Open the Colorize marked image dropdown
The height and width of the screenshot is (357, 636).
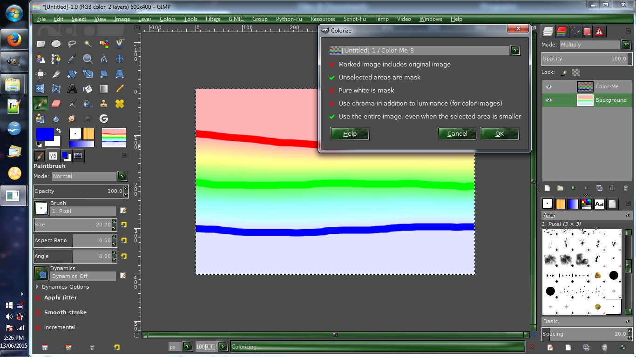point(515,51)
